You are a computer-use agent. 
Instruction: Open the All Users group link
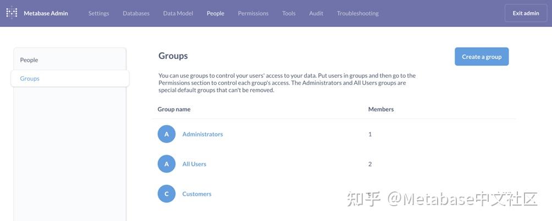(x=194, y=164)
